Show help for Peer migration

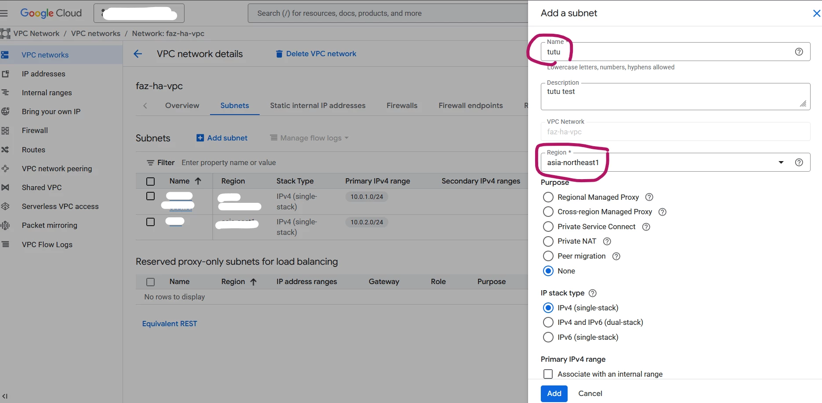point(616,256)
